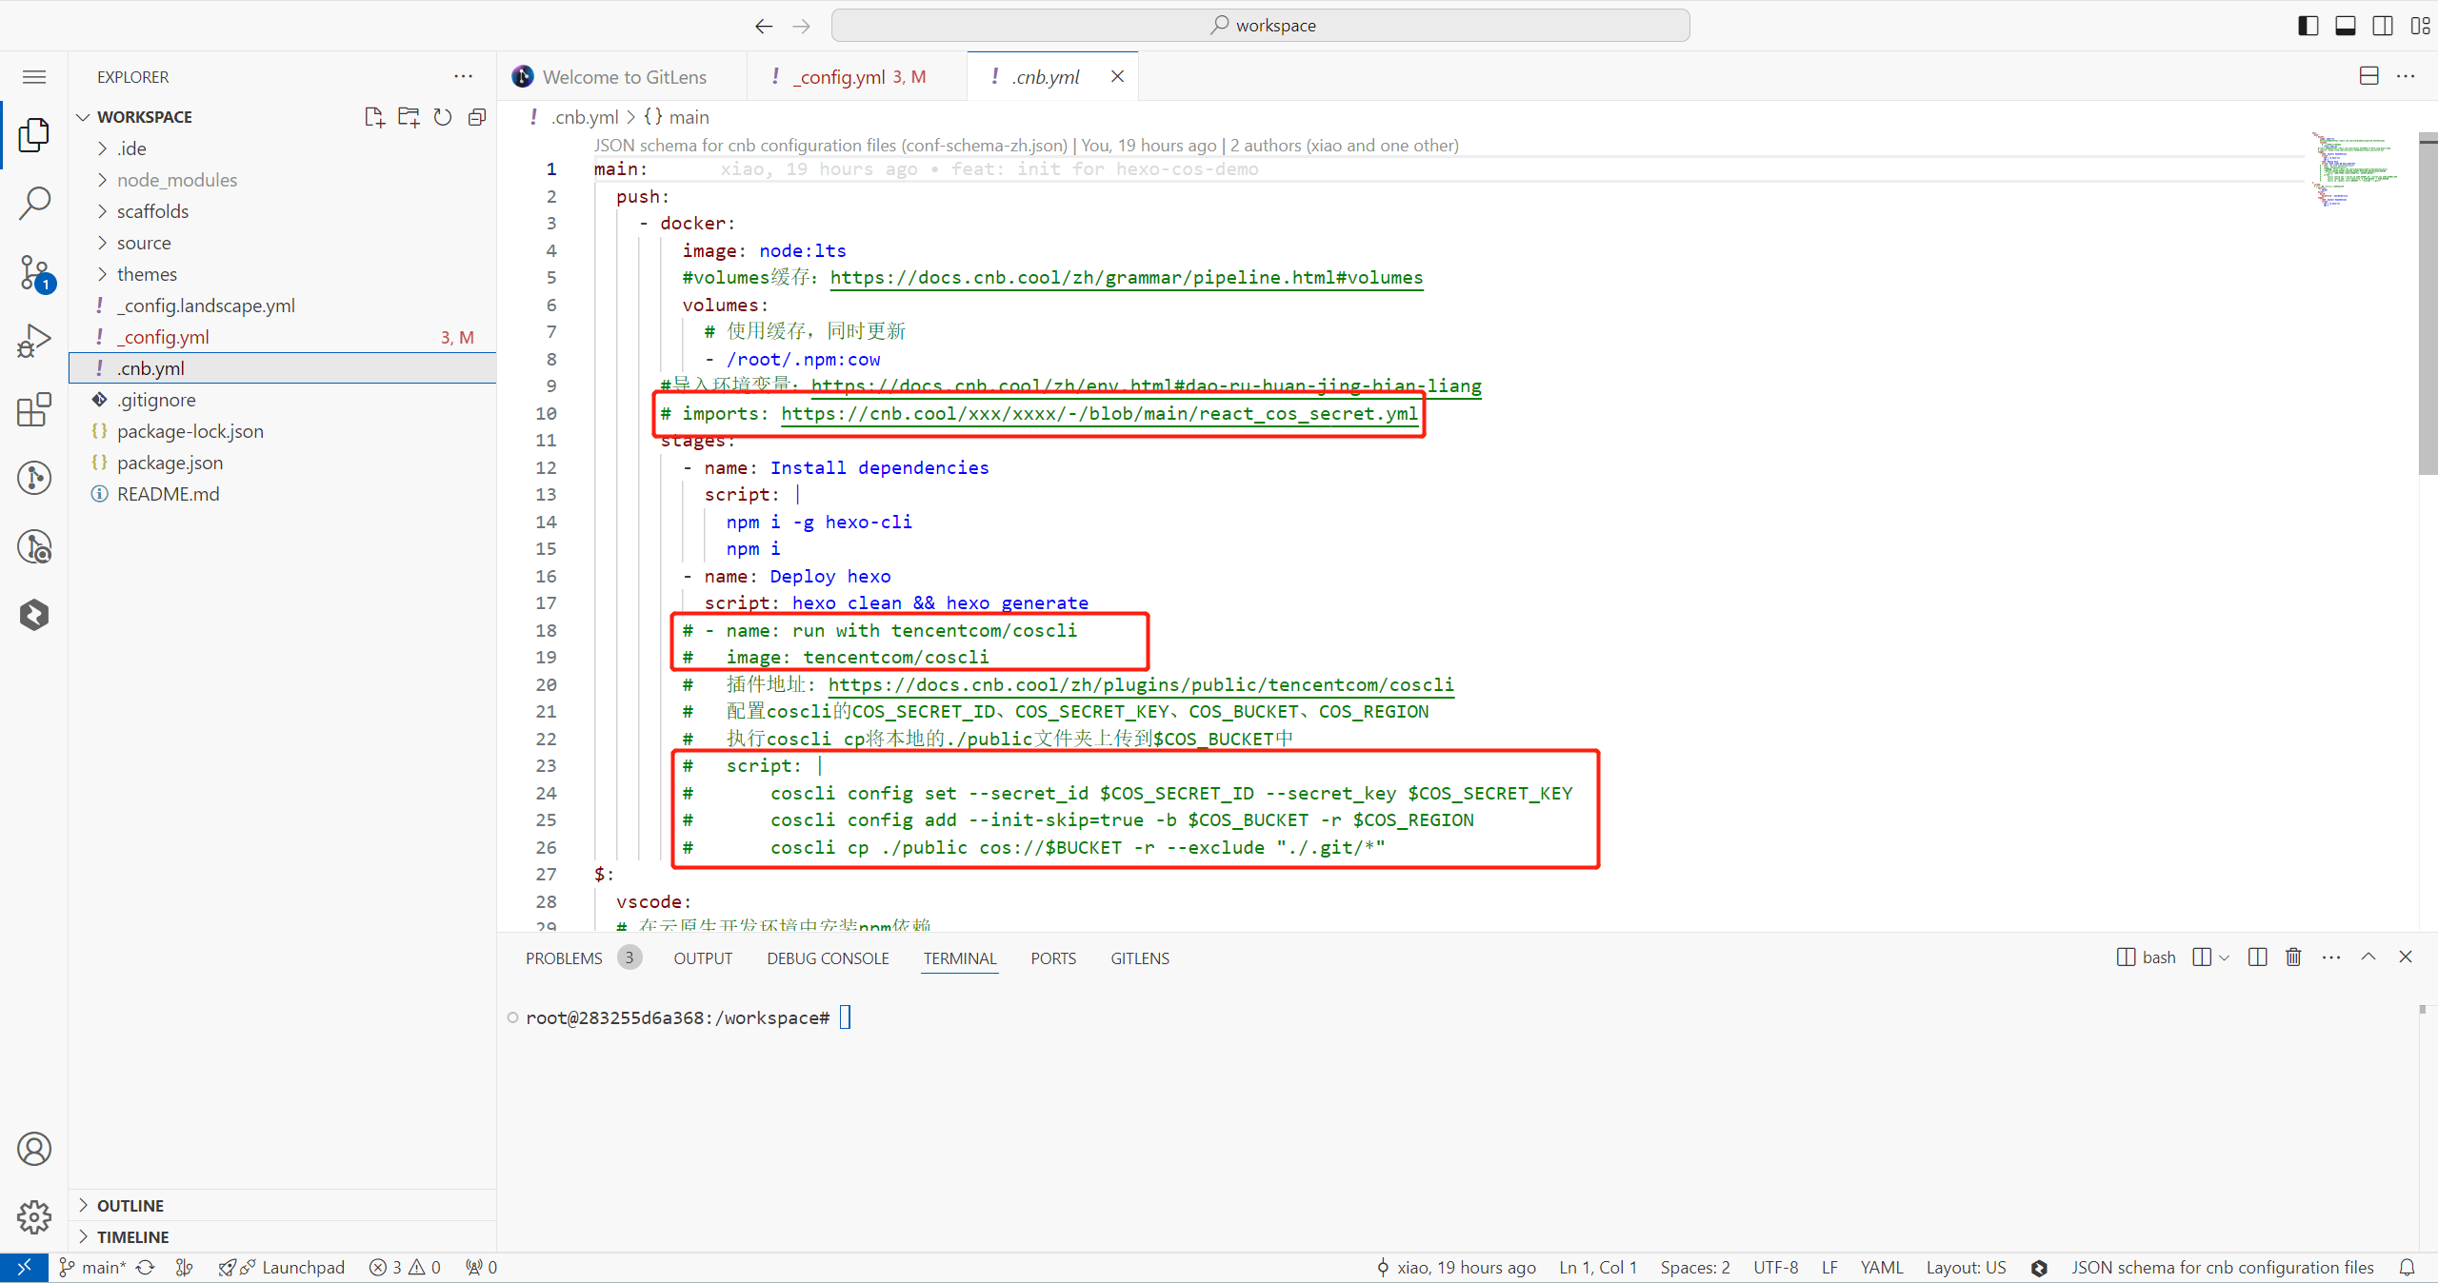Screen dimensions: 2438x1283
Task: Switch to the OUTPUT tab in panel
Action: click(705, 957)
